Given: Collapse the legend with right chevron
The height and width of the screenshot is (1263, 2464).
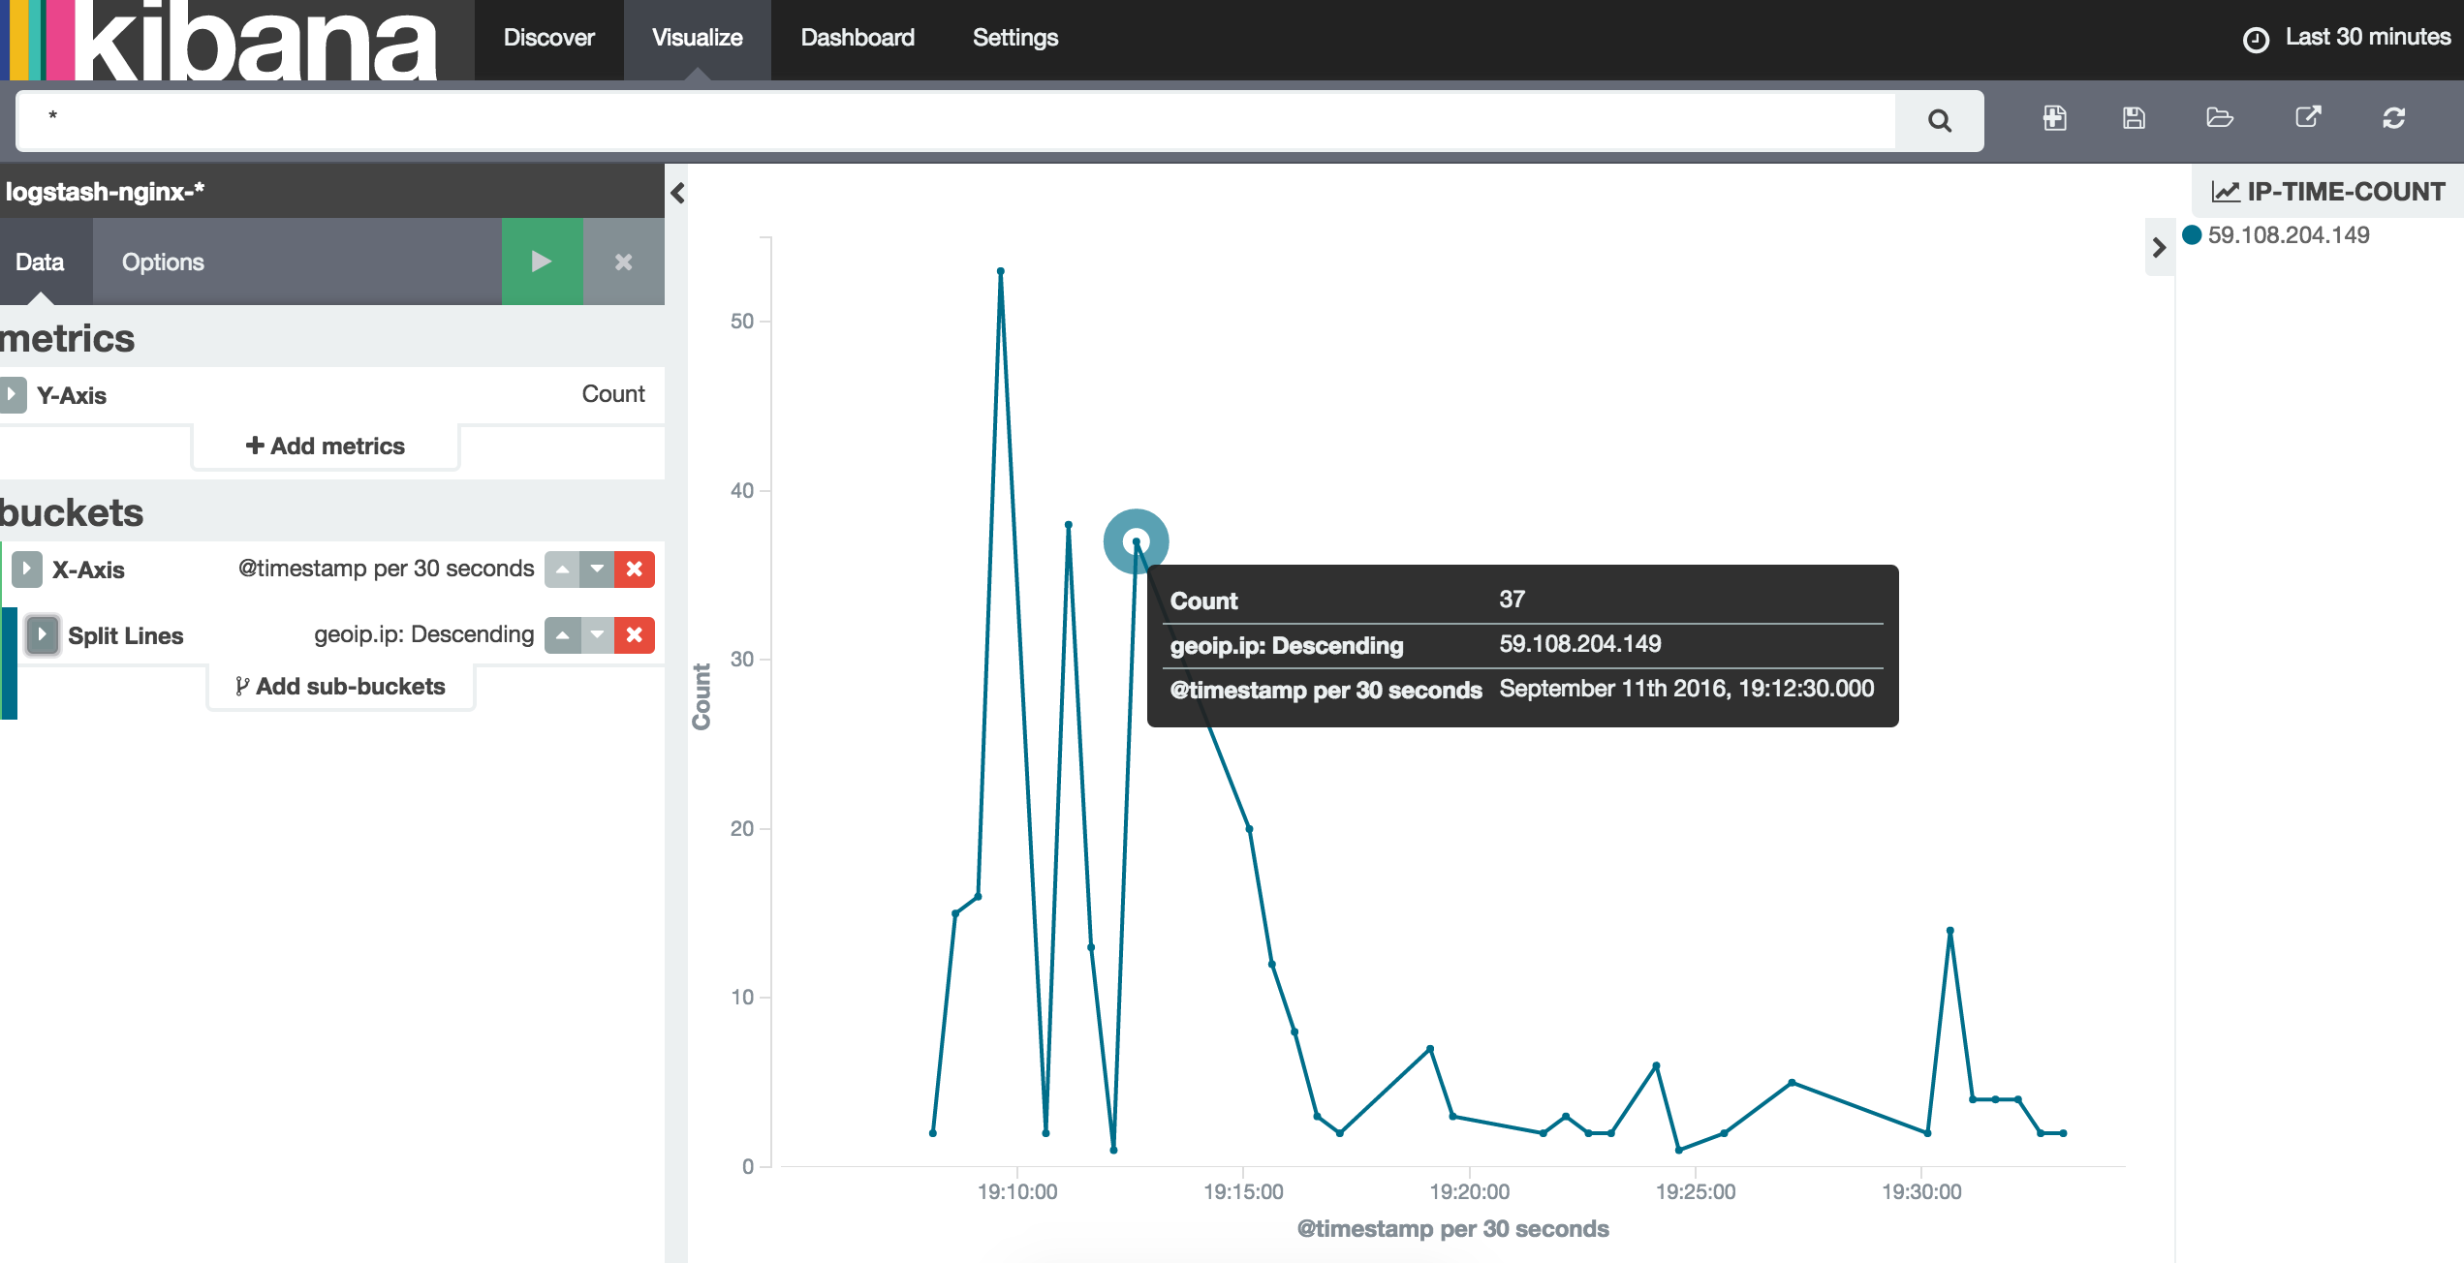Looking at the screenshot, I should pyautogui.click(x=2159, y=248).
